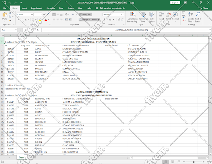The width and height of the screenshot is (212, 164).
Task: Click Merge & Center button
Action: 88,20
